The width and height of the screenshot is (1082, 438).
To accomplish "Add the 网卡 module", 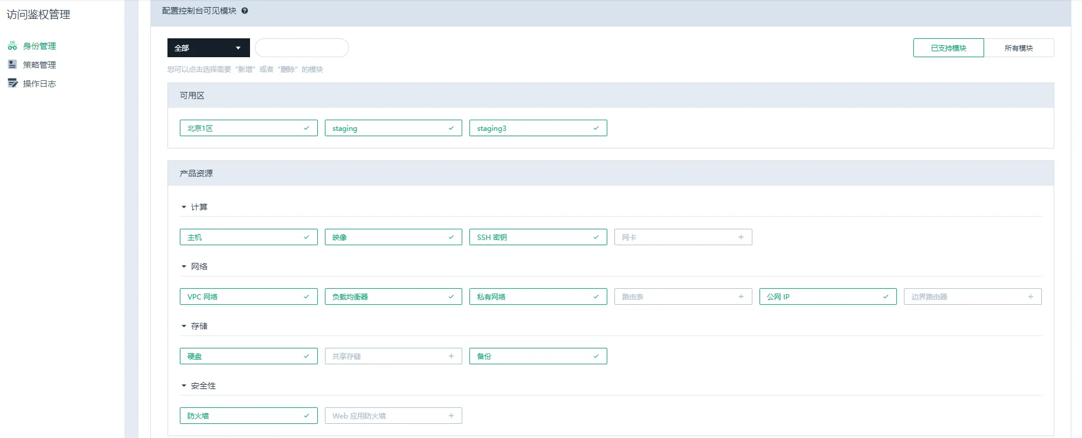I will (683, 237).
